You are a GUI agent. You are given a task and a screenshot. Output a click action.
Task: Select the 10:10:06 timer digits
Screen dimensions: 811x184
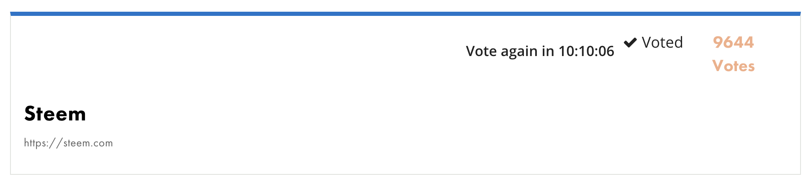coord(586,51)
